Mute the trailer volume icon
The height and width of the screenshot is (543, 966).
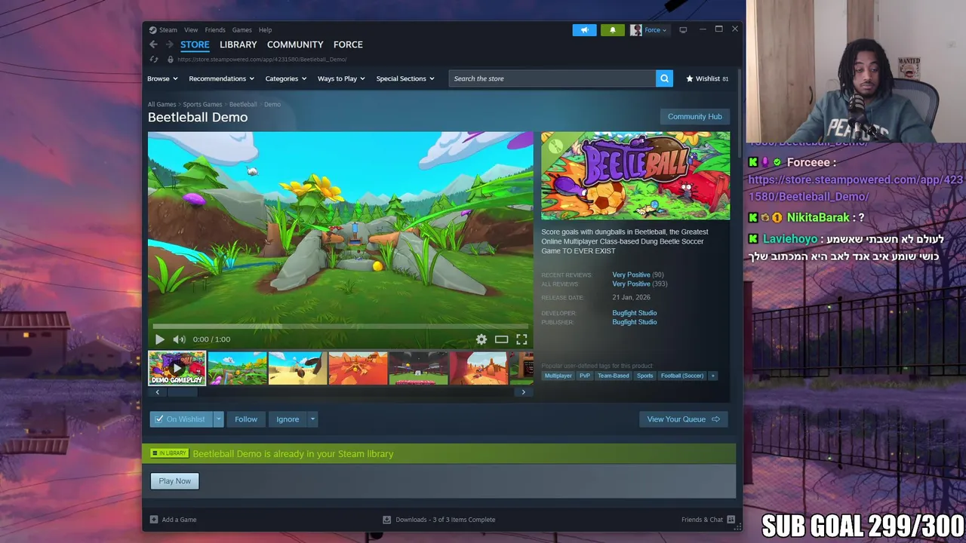[179, 339]
